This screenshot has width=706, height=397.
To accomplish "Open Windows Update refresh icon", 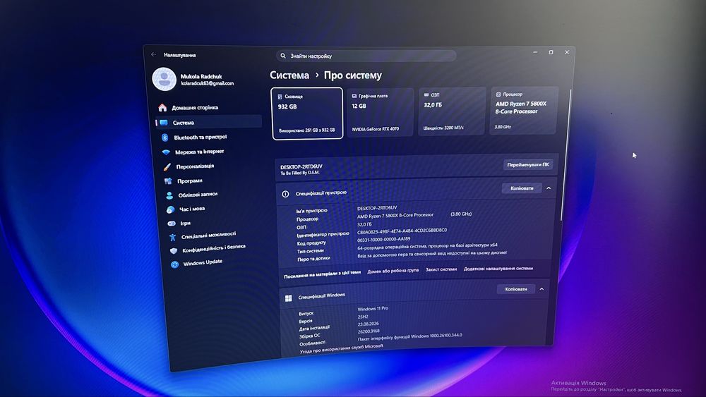I will tap(174, 264).
